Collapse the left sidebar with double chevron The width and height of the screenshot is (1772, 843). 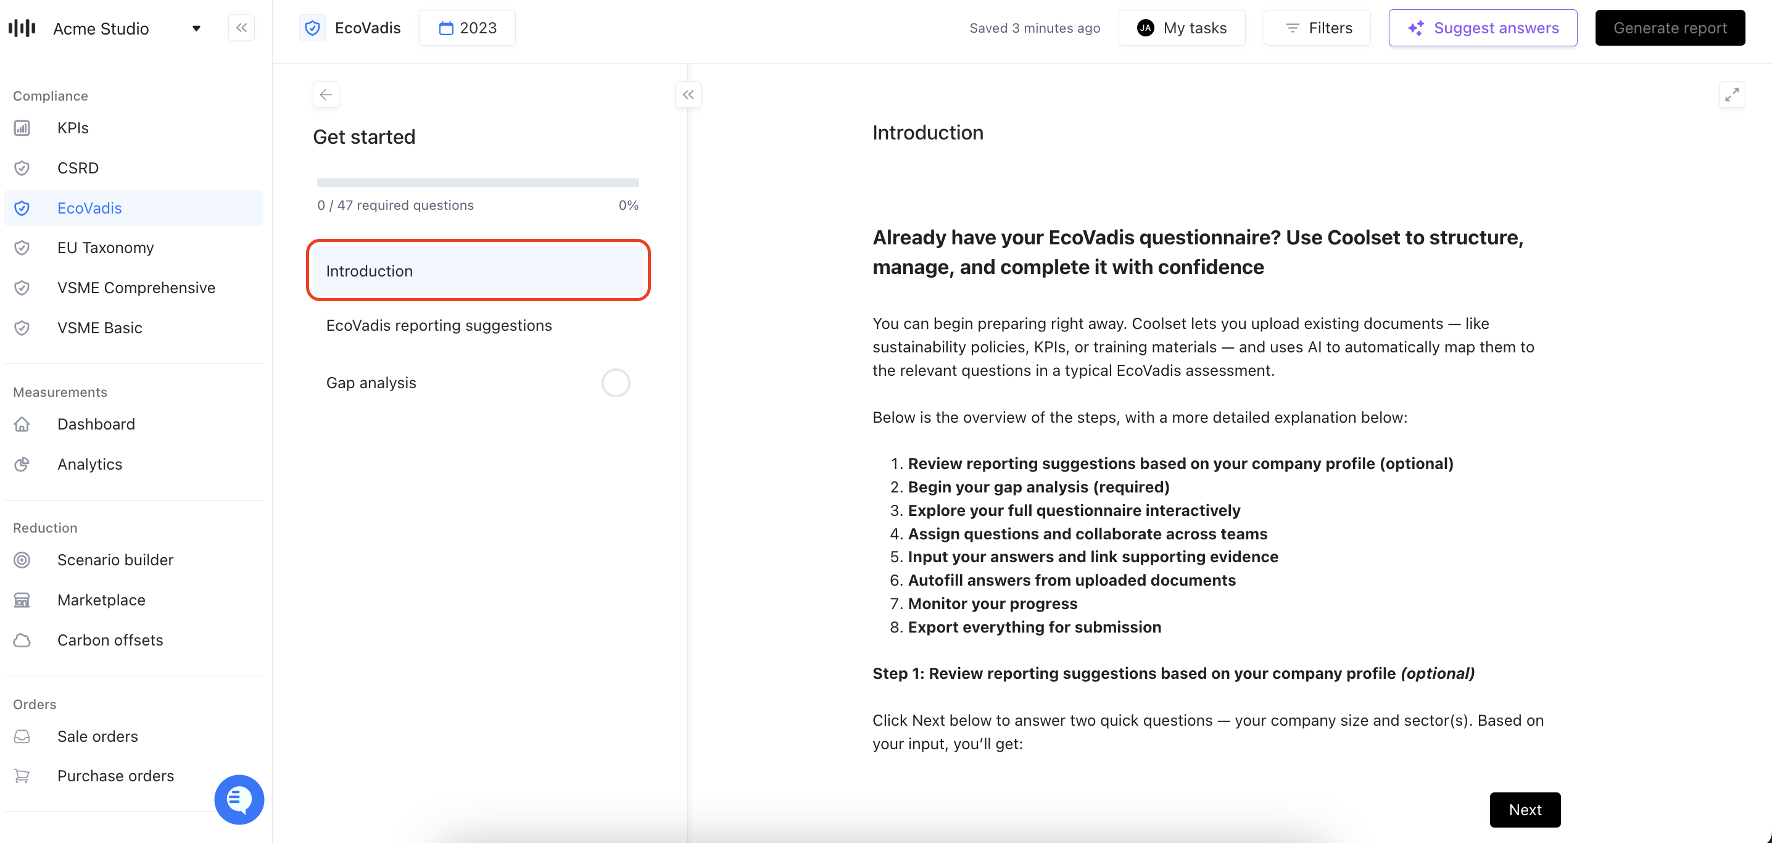[x=241, y=28]
